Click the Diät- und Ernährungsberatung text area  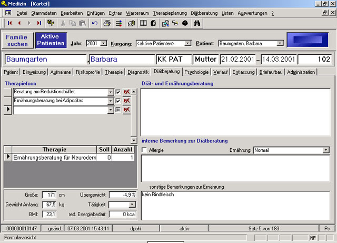tap(235, 112)
